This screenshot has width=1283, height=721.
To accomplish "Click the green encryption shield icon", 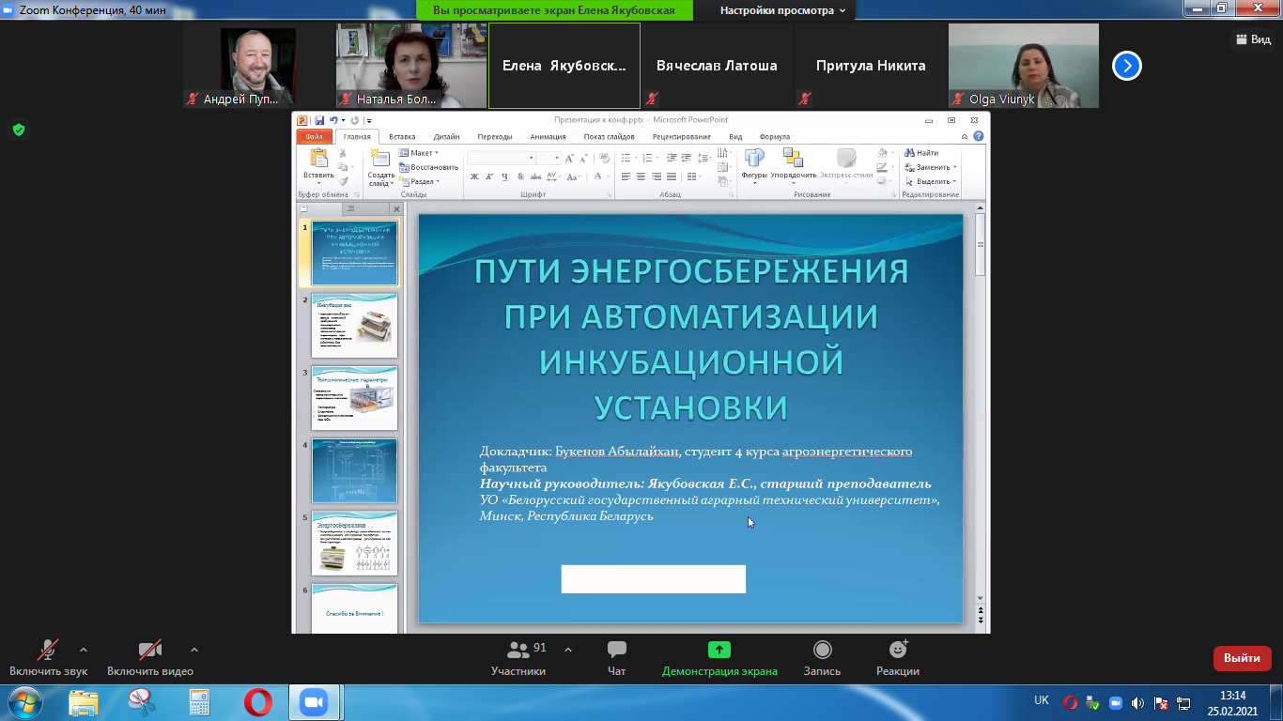I will point(19,130).
